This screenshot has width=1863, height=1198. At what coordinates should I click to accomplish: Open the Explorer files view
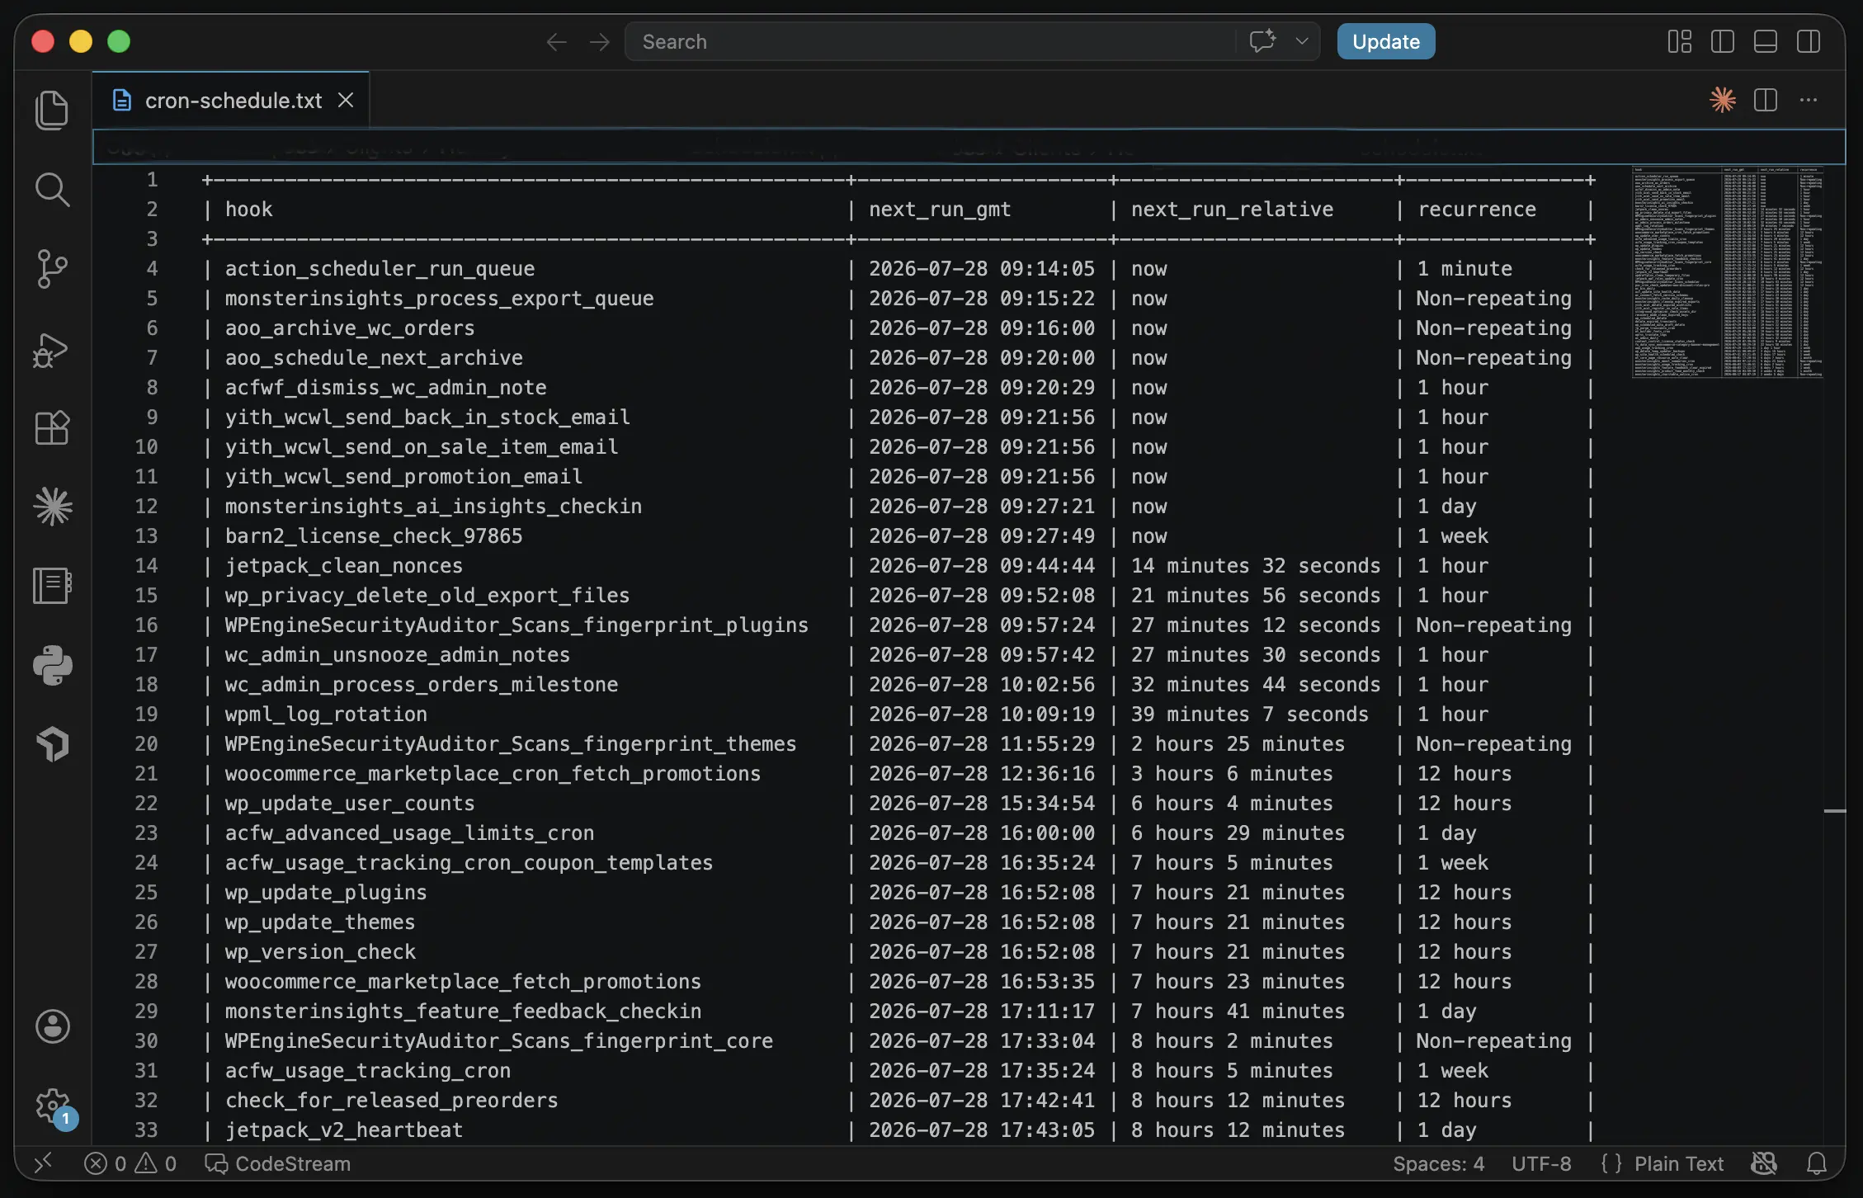click(x=52, y=110)
